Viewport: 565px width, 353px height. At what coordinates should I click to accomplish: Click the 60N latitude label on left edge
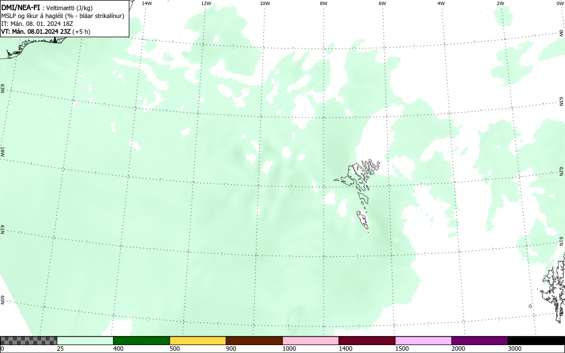[x=2, y=300]
